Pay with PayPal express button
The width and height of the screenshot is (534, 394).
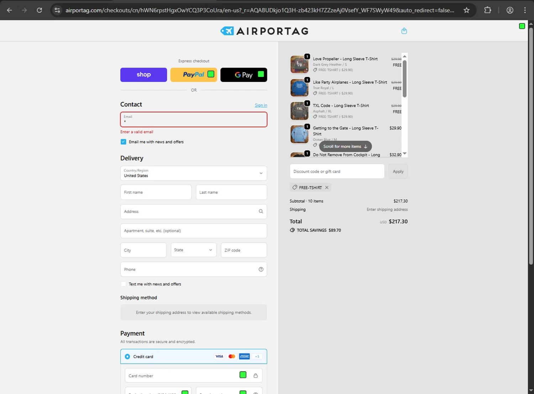tap(194, 75)
